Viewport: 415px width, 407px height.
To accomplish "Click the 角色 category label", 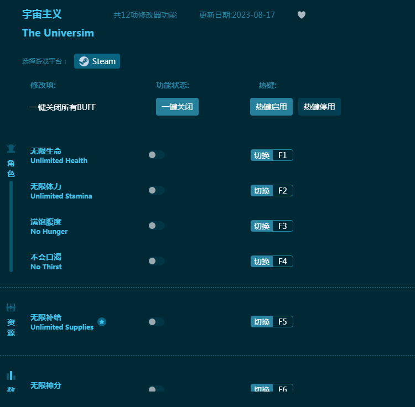I will click(x=11, y=169).
